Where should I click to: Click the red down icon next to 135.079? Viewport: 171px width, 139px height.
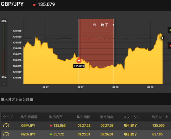(x=34, y=5)
